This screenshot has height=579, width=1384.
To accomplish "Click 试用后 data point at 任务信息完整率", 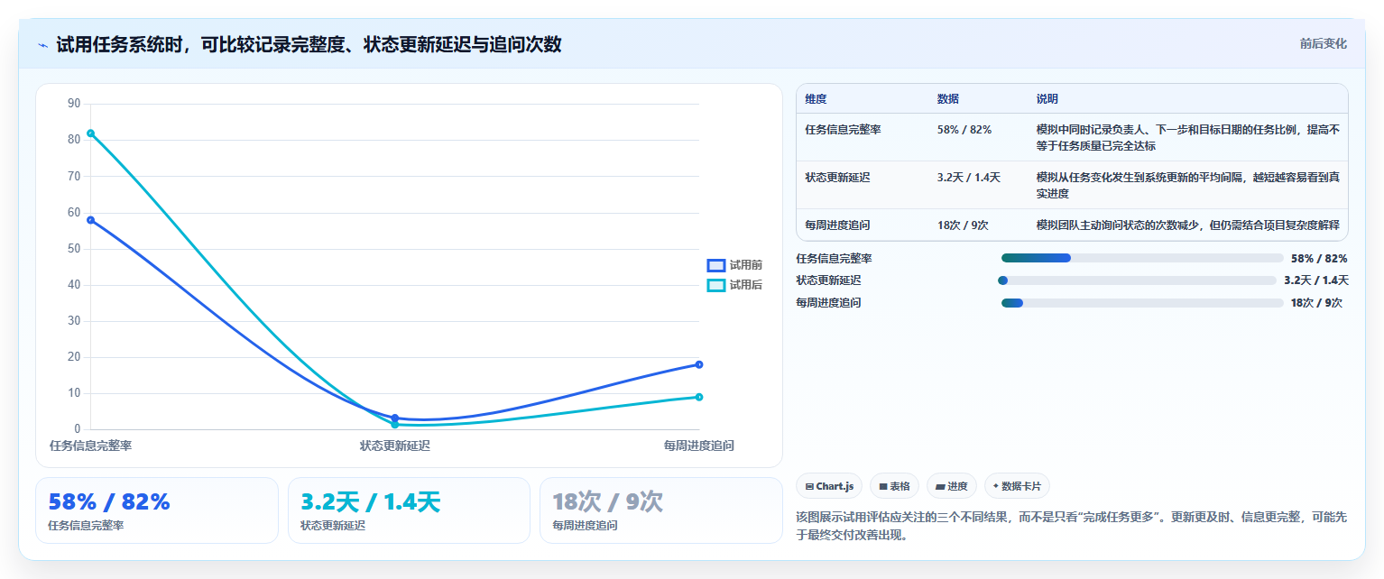I will (x=90, y=133).
